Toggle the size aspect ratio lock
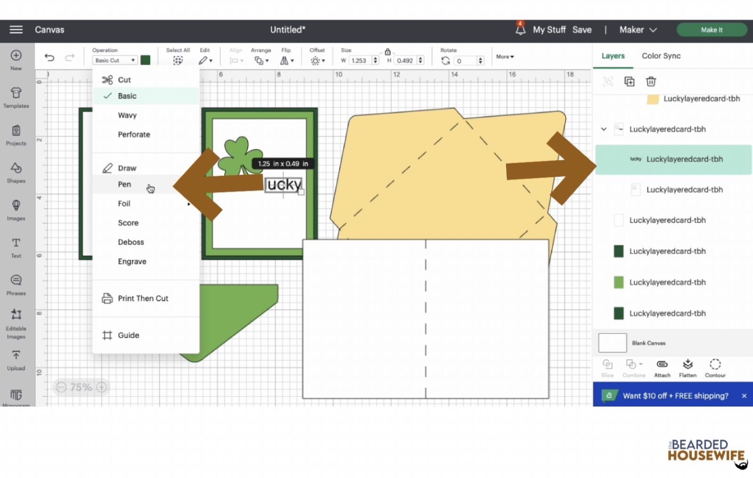This screenshot has width=753, height=478. pos(387,52)
